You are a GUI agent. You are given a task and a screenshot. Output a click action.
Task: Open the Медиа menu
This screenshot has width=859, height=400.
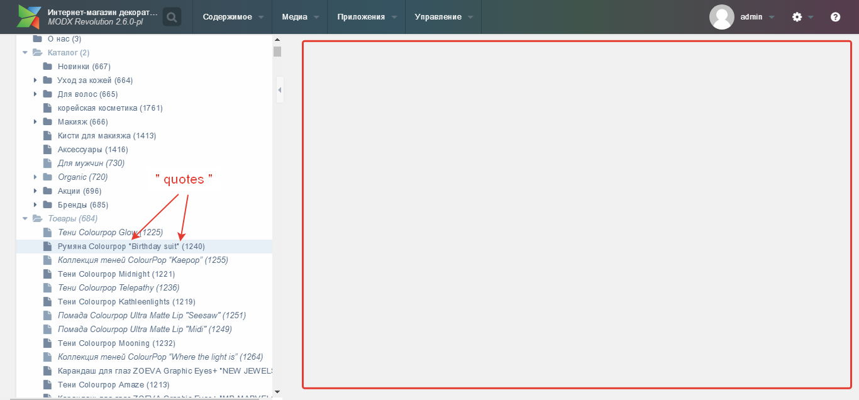[300, 17]
